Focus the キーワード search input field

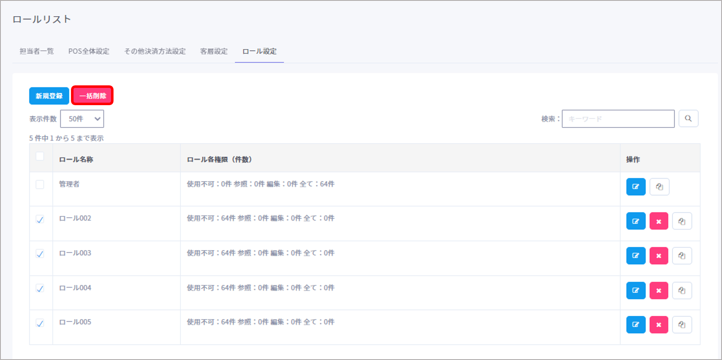pyautogui.click(x=618, y=119)
